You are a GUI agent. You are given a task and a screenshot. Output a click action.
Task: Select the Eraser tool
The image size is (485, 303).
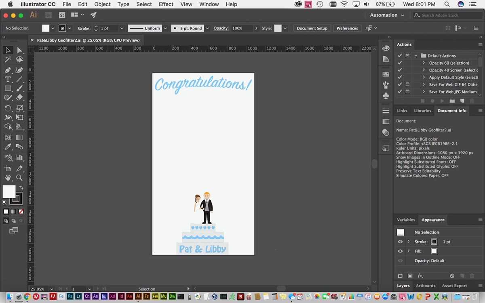coord(19,98)
